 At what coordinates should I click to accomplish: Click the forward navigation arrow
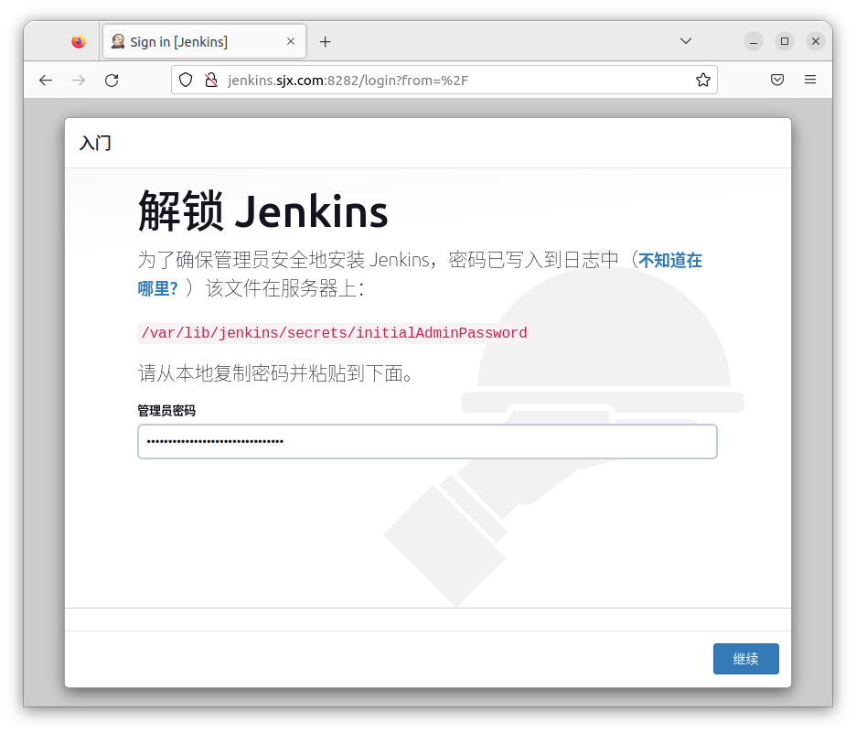click(x=79, y=81)
